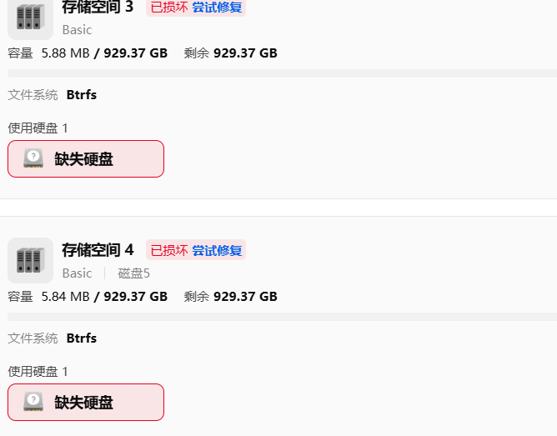Click the missing disk icon under 存储空间 3
Image resolution: width=557 pixels, height=436 pixels.
(33, 158)
